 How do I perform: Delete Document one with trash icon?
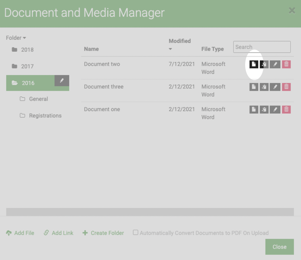(x=286, y=110)
